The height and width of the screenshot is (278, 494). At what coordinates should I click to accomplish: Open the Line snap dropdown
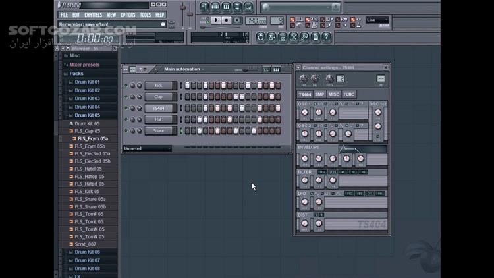[x=377, y=20]
